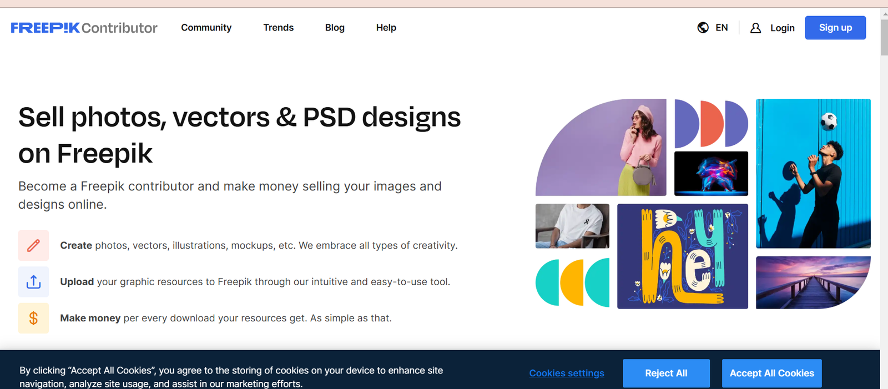Image resolution: width=888 pixels, height=389 pixels.
Task: Click the Sign up button
Action: [x=835, y=28]
